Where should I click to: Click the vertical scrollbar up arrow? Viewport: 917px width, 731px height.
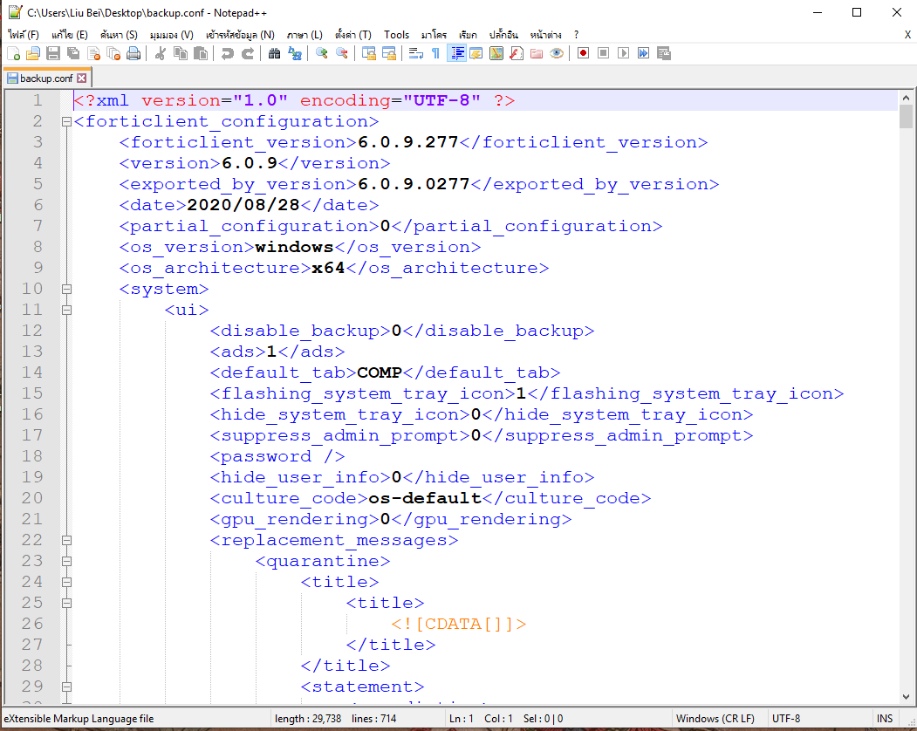pyautogui.click(x=906, y=99)
